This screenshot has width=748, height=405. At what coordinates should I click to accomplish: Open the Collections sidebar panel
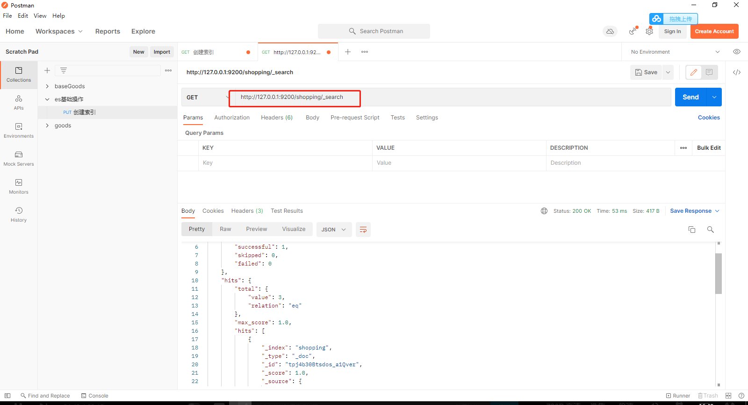[19, 75]
